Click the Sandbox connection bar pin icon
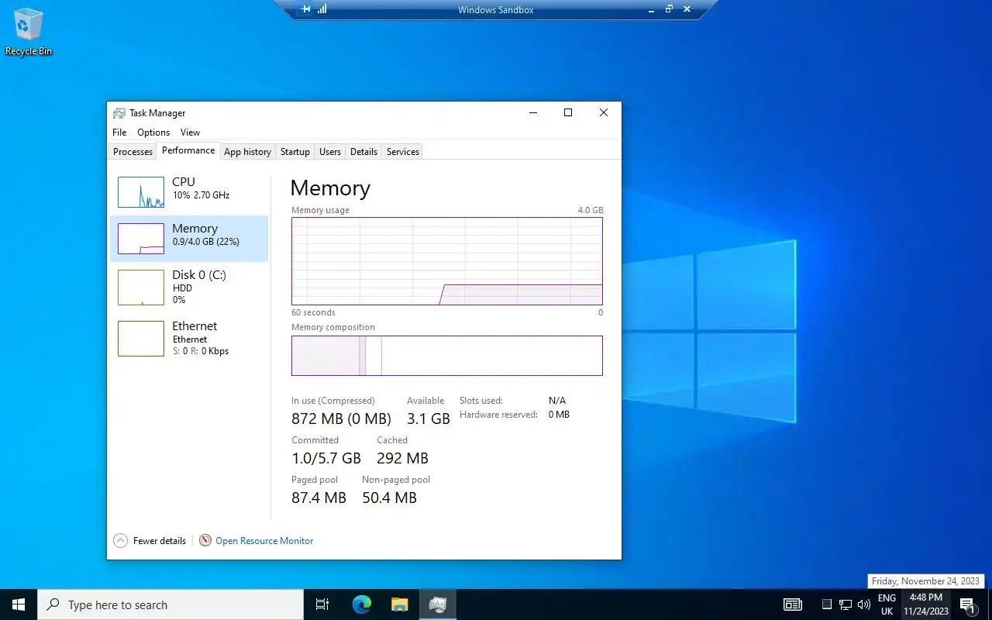Viewport: 992px width, 620px height. click(x=306, y=9)
